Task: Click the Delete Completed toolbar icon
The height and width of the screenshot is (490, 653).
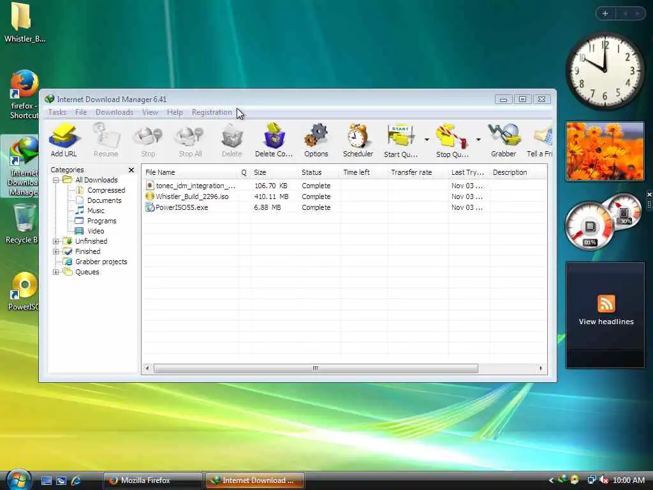Action: tap(274, 140)
